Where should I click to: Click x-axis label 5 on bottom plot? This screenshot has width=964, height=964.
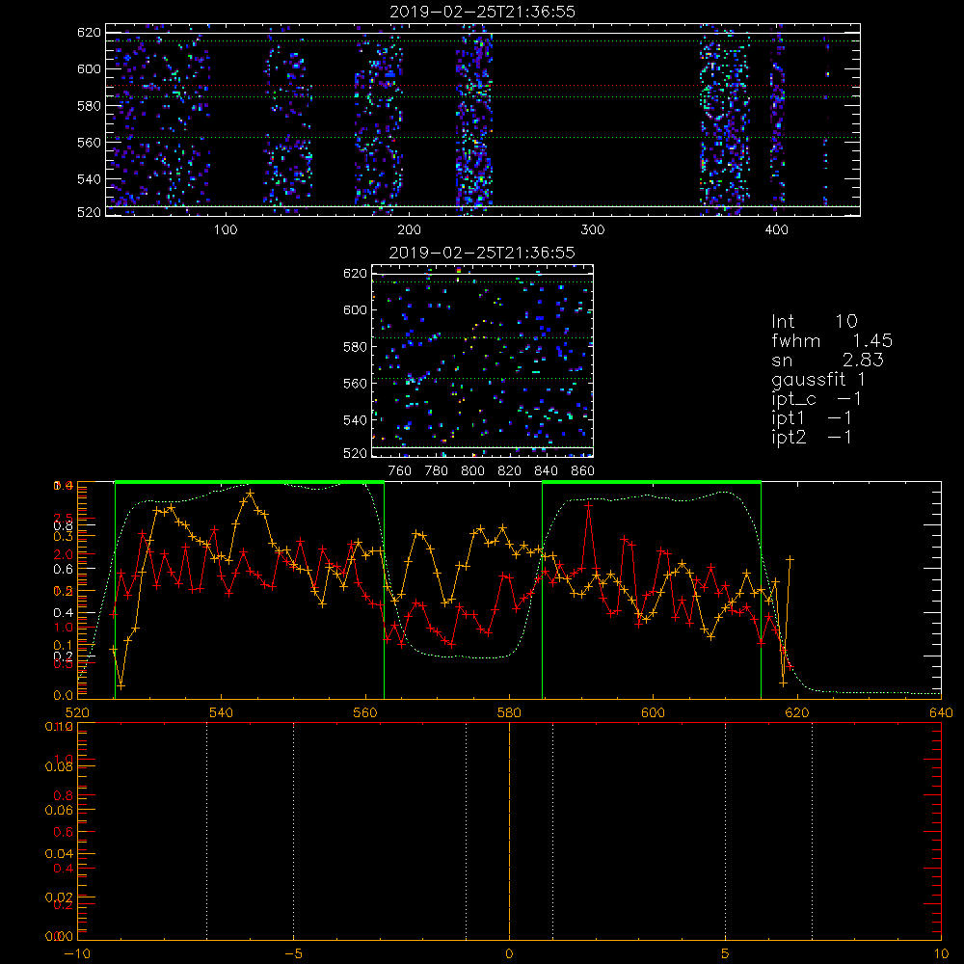(726, 953)
